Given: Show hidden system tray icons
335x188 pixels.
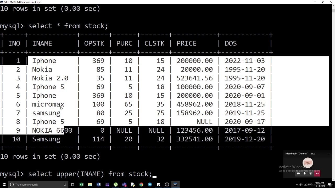Looking at the screenshot, I should (x=297, y=185).
